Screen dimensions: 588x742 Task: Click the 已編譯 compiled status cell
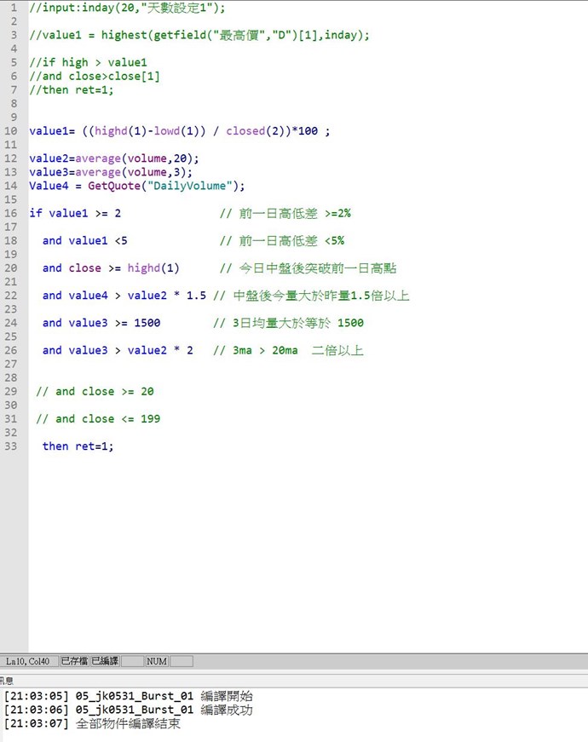tap(104, 661)
